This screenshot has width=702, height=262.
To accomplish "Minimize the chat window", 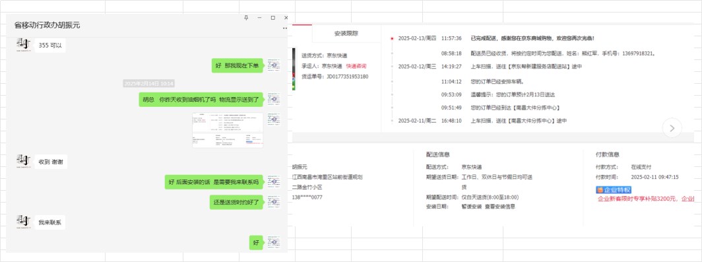I will pos(259,18).
